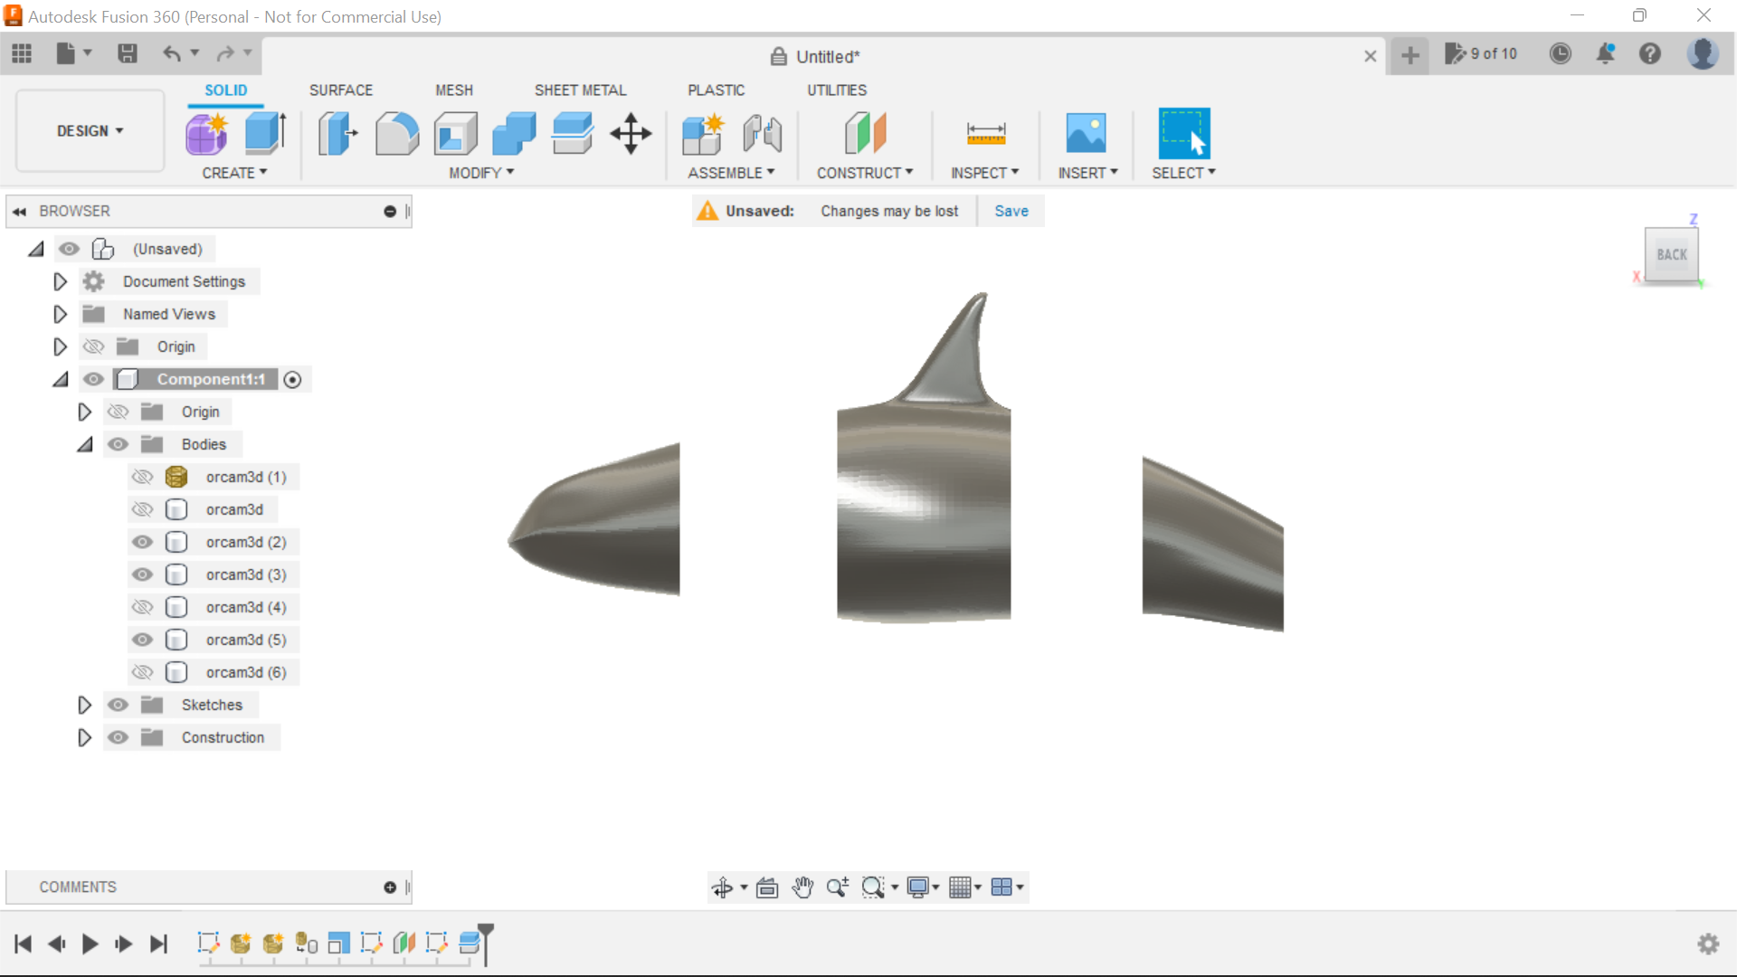
Task: Hide the Component1:1 component
Action: [93, 379]
